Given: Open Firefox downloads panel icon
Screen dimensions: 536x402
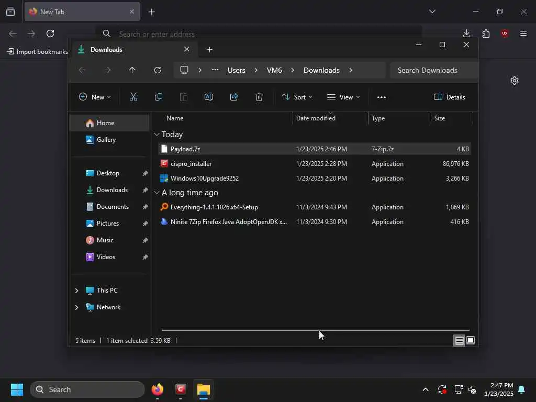Looking at the screenshot, I should [x=466, y=33].
